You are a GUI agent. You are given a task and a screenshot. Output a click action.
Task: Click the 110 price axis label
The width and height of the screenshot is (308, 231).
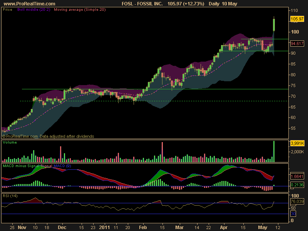click(x=295, y=10)
